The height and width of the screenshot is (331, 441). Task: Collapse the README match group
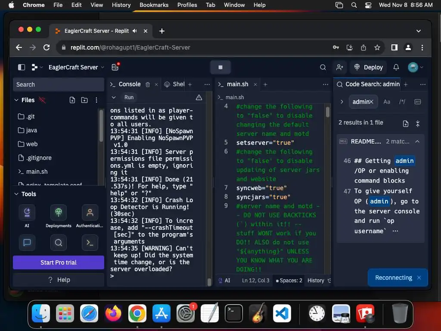tap(417, 141)
